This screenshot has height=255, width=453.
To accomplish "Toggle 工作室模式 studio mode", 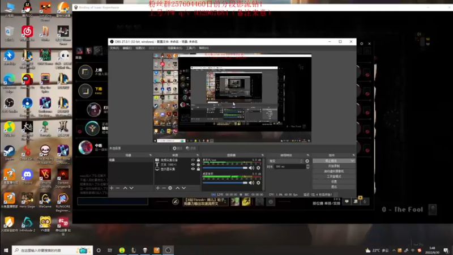I will [x=334, y=176].
